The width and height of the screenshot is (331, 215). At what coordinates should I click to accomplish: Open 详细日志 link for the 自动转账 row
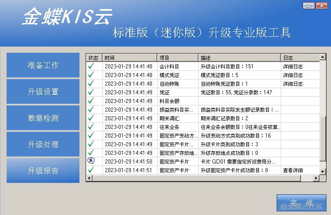293,84
